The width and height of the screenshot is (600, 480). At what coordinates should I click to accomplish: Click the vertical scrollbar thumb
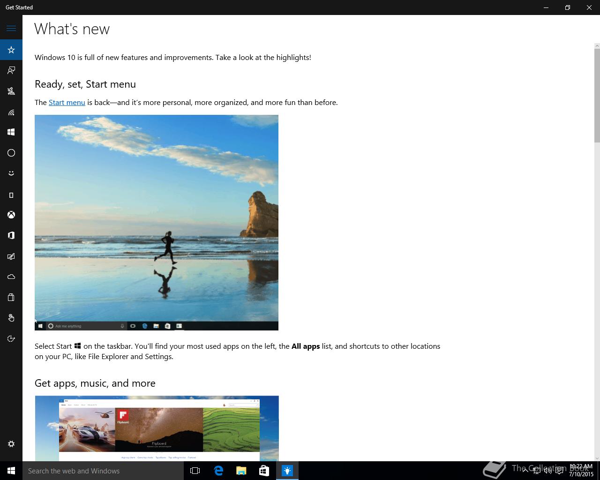(x=597, y=95)
